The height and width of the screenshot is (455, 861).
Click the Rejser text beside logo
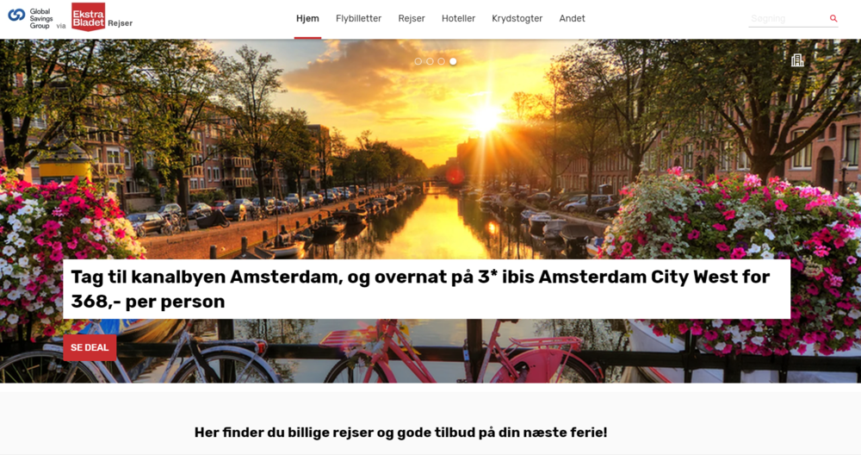[121, 23]
